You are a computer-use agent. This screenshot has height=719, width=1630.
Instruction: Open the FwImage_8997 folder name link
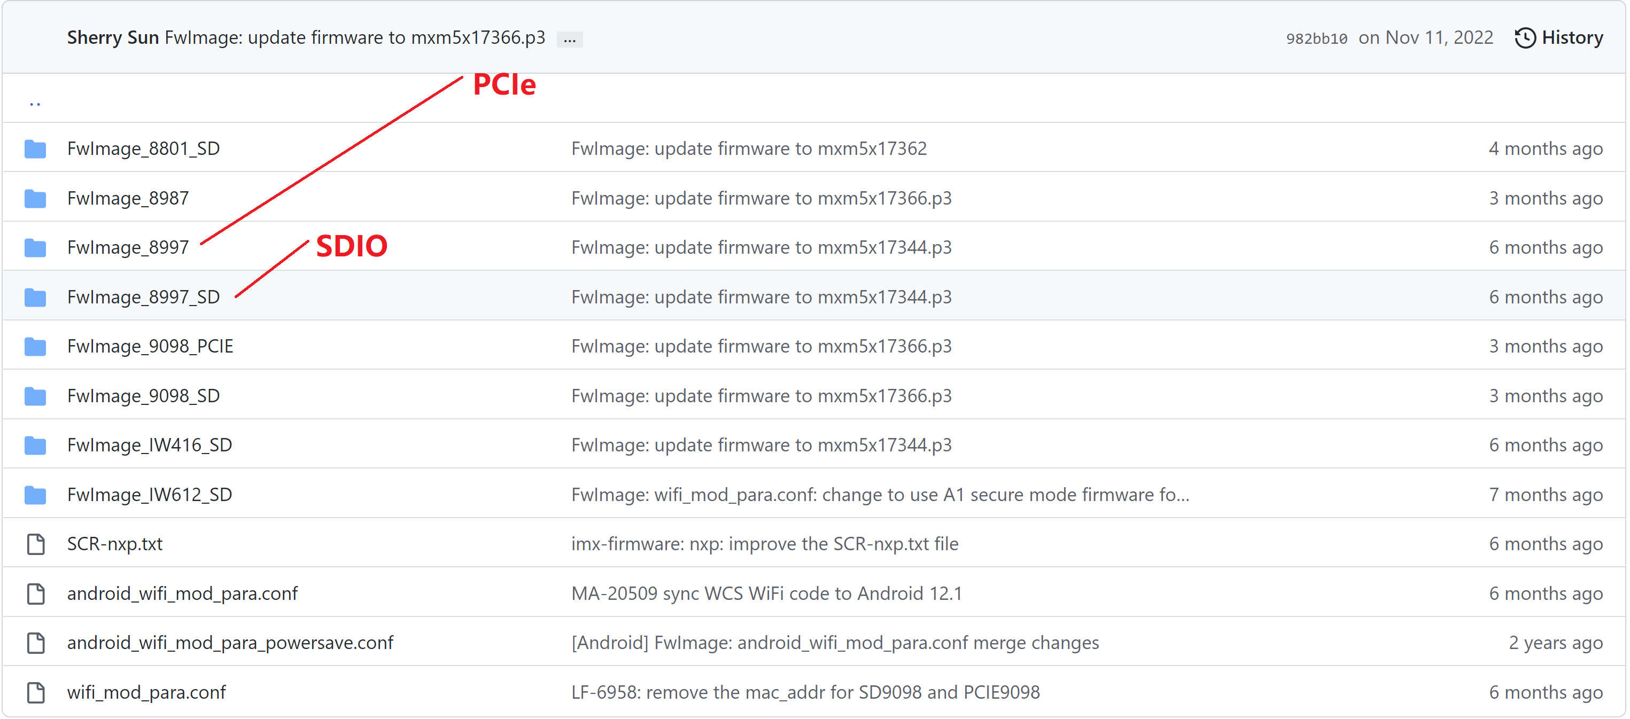coord(128,248)
